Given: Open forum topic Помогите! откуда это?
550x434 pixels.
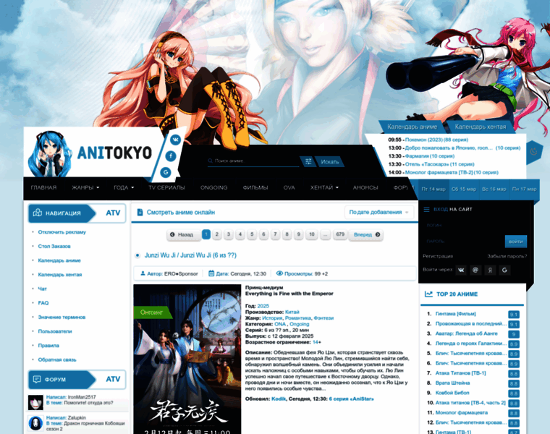Looking at the screenshot, I should pyautogui.click(x=88, y=403).
